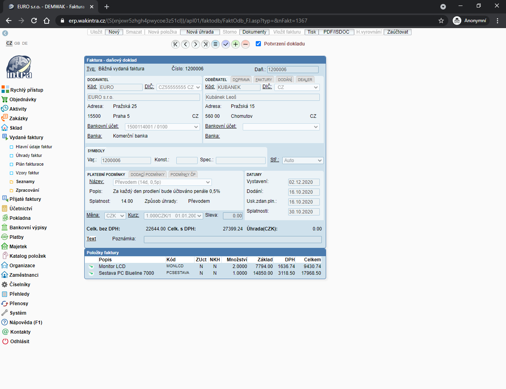Collapse sidebar with the top-left arrow icon
This screenshot has width=506, height=389.
[5, 33]
